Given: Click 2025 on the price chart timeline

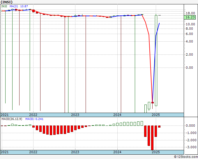Looking at the screenshot, I should click(156, 115).
